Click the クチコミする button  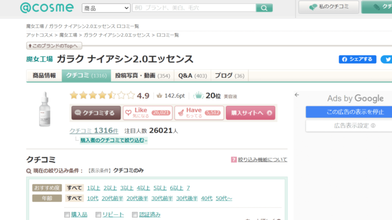pos(96,113)
